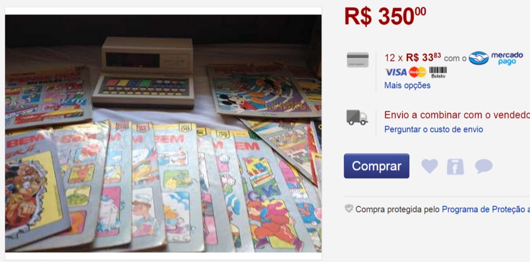
Task: Open the Programa de Proteção link
Action: click(486, 210)
